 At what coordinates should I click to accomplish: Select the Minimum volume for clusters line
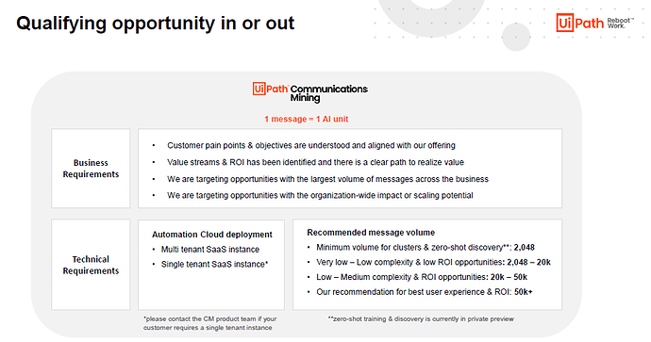[426, 248]
